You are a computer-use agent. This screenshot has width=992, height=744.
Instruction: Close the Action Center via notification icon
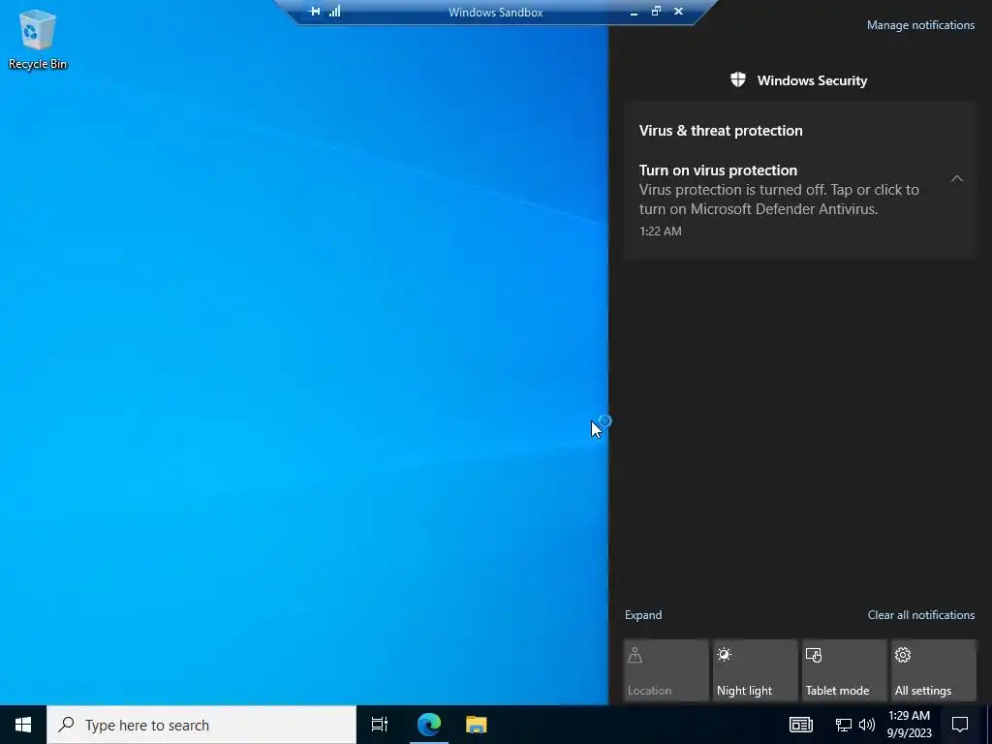coord(960,725)
